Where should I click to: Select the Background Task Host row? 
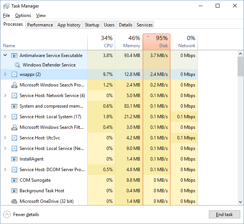point(99,191)
